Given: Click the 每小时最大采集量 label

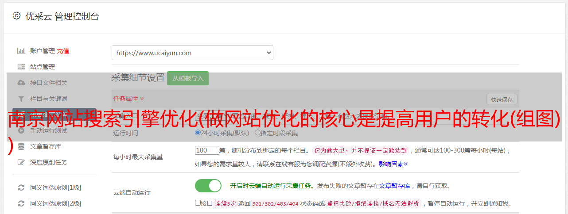Looking at the screenshot, I should (138, 157).
